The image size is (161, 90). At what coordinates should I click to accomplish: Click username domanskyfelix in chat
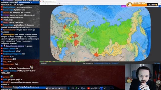point(9,34)
